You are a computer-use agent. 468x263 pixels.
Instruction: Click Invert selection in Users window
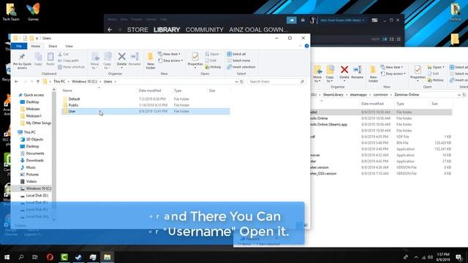coord(241,67)
